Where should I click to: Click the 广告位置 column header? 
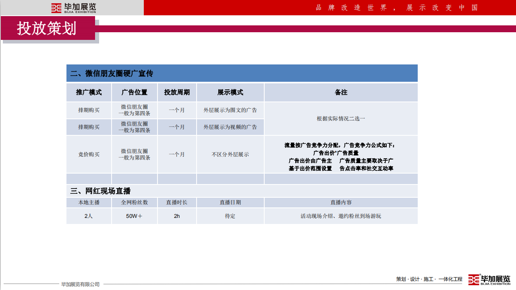click(x=134, y=92)
